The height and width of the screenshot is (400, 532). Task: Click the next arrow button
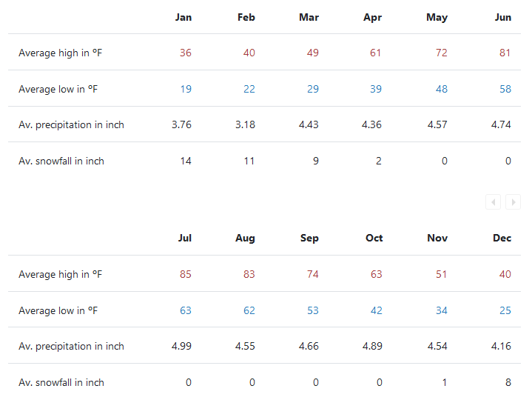[513, 202]
